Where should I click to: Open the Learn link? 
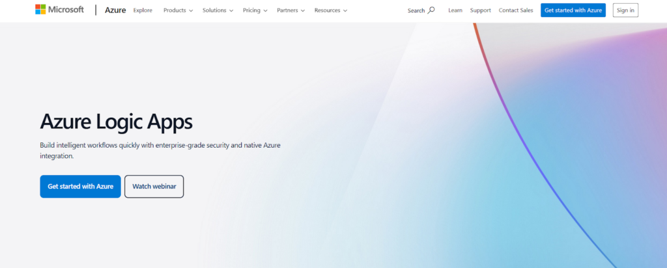coord(455,10)
